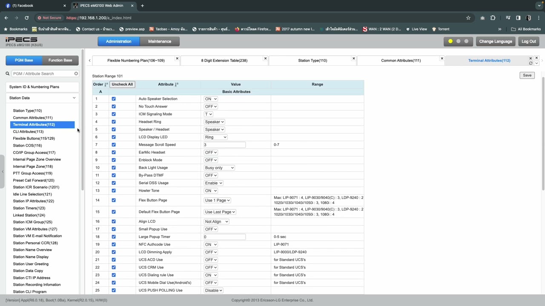Collapse the Station Data section

point(42,98)
